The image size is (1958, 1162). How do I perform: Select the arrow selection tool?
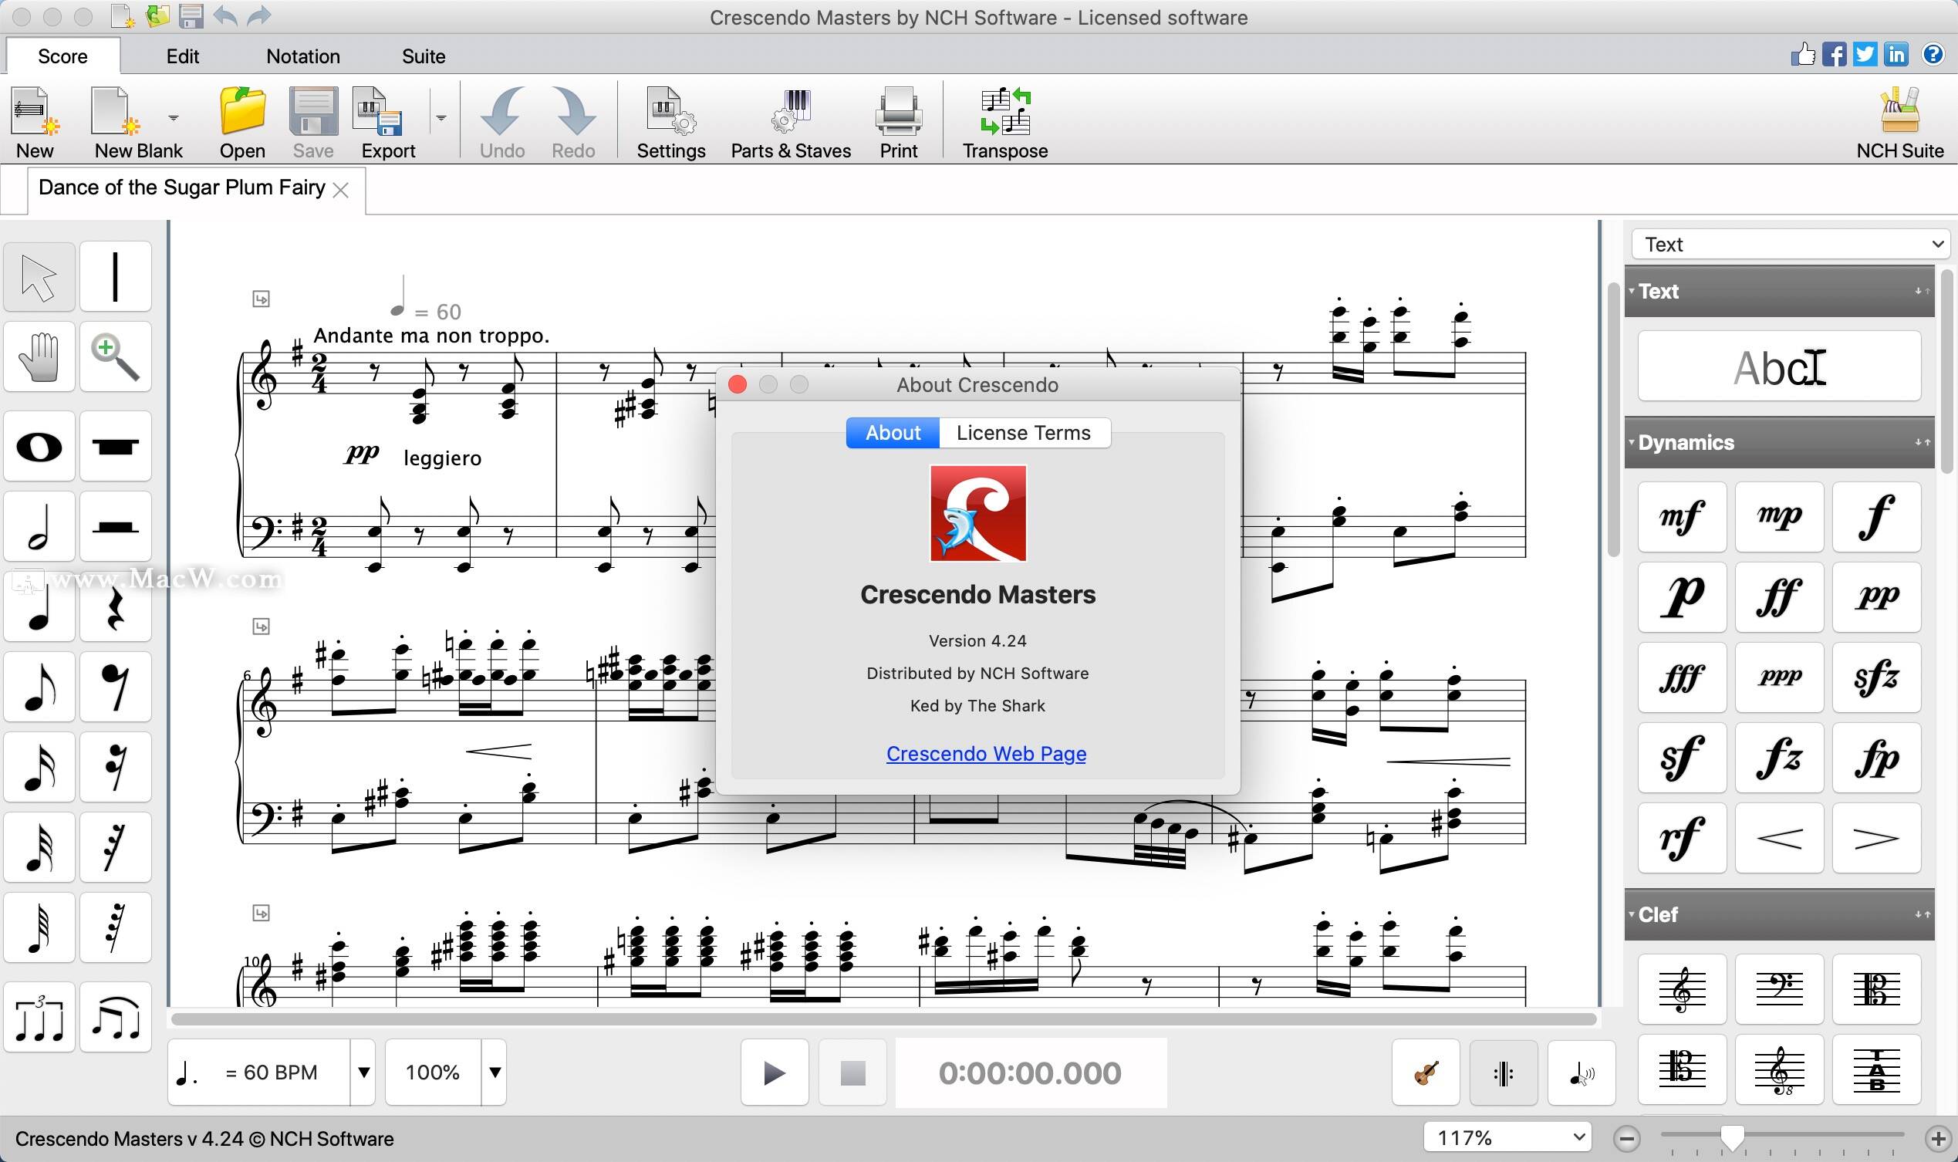(39, 276)
